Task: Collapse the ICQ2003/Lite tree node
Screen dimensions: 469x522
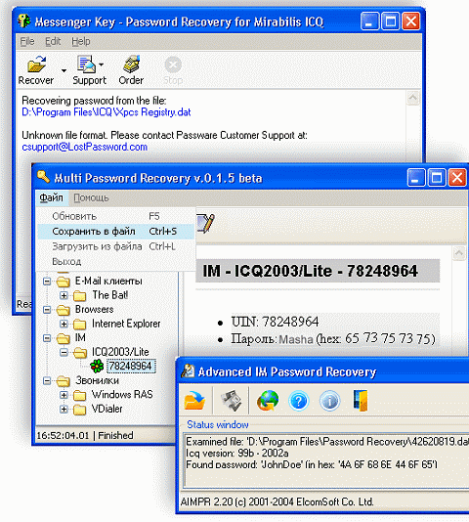Action: [64, 352]
